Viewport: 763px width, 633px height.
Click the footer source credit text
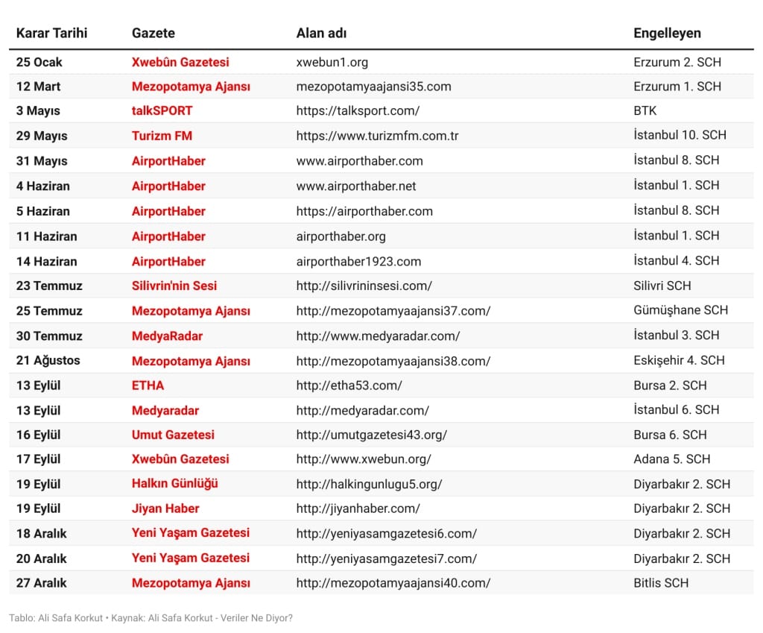pyautogui.click(x=151, y=618)
